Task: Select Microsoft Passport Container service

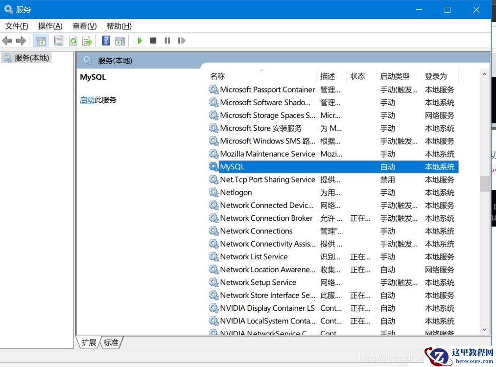Action: tap(333, 90)
